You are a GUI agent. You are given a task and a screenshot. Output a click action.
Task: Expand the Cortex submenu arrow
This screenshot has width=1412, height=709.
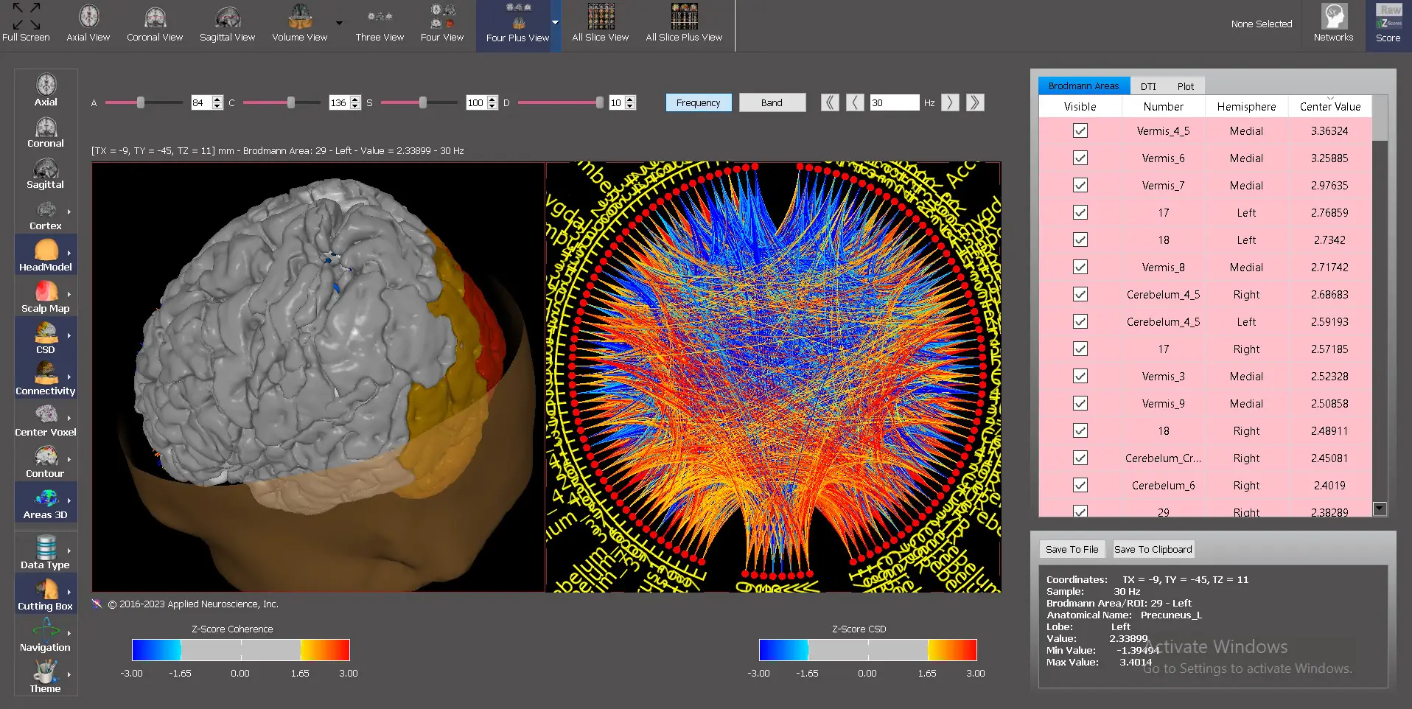coord(69,212)
